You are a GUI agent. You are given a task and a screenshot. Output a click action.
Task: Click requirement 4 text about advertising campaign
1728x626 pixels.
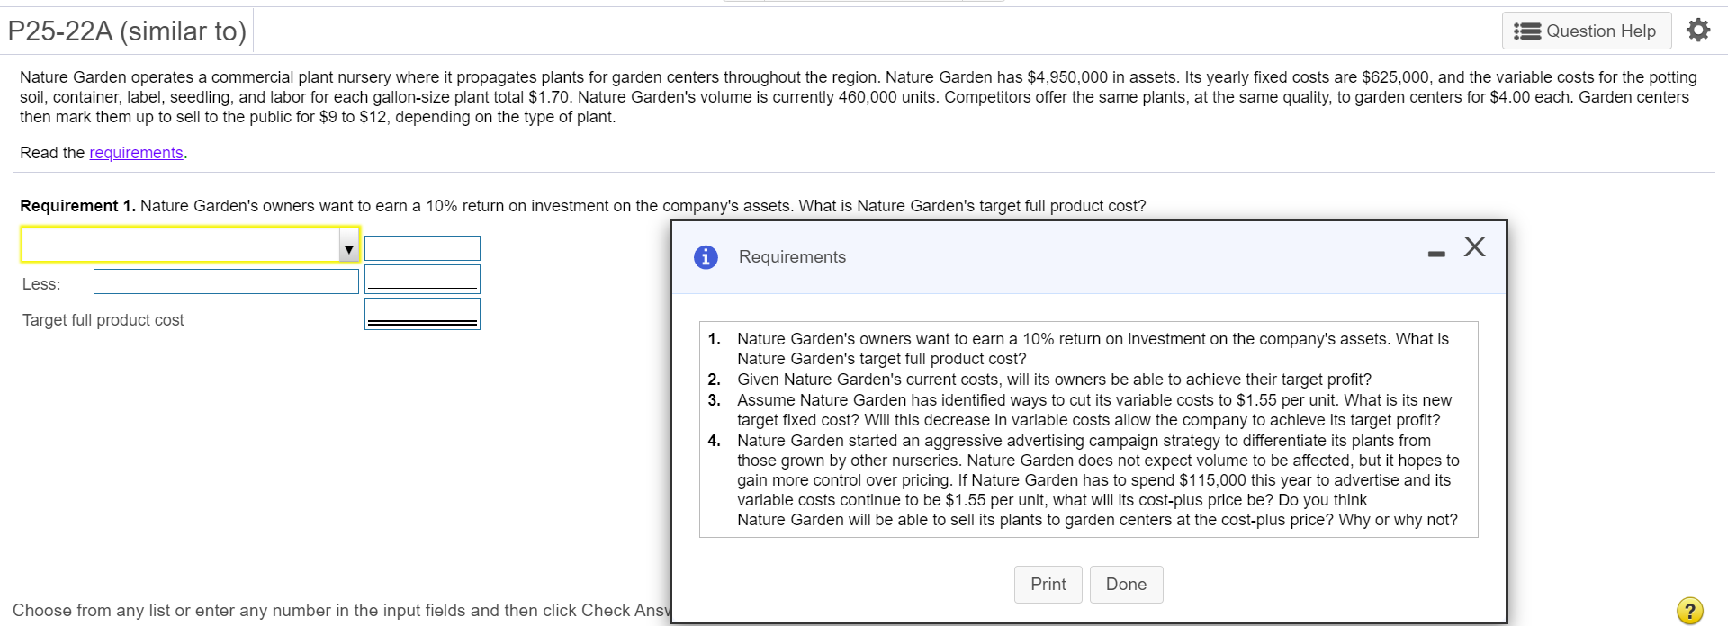[x=1098, y=480]
